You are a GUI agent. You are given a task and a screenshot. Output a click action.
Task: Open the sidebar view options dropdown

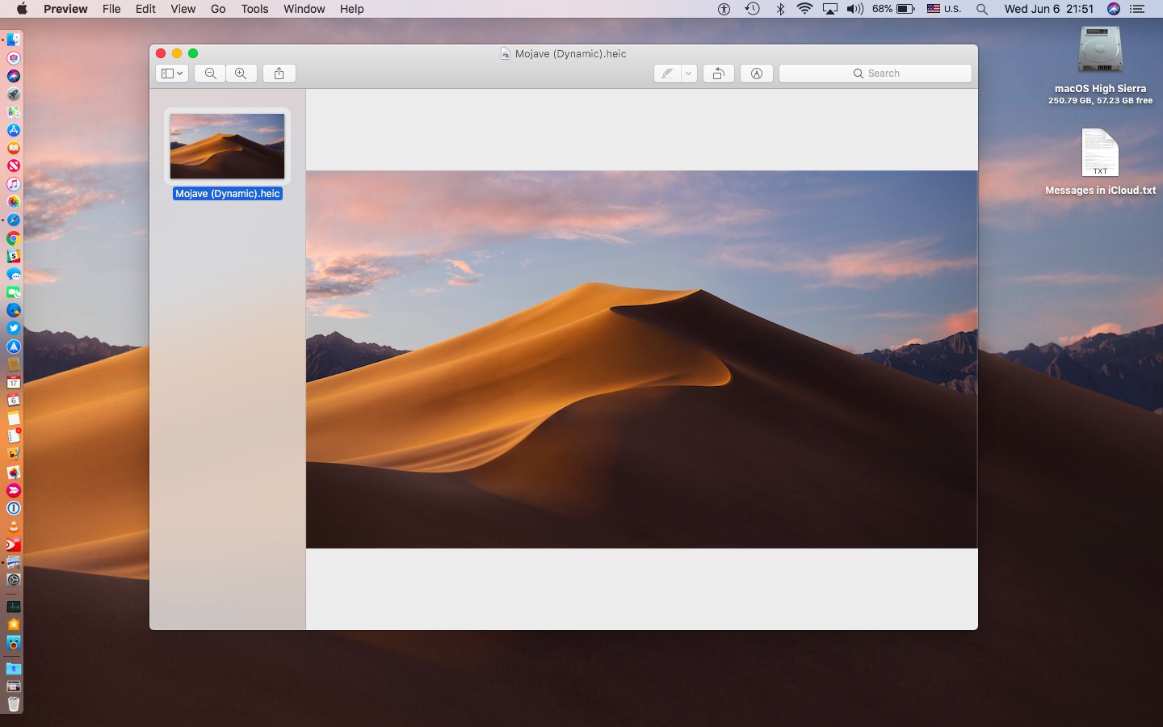click(171, 74)
